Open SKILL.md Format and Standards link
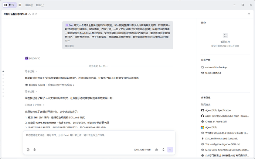The image size is (255, 159). point(221,139)
